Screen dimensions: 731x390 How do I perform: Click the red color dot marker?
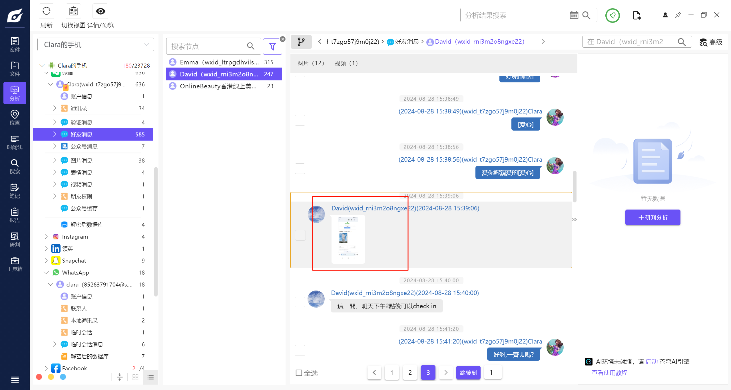tap(39, 377)
